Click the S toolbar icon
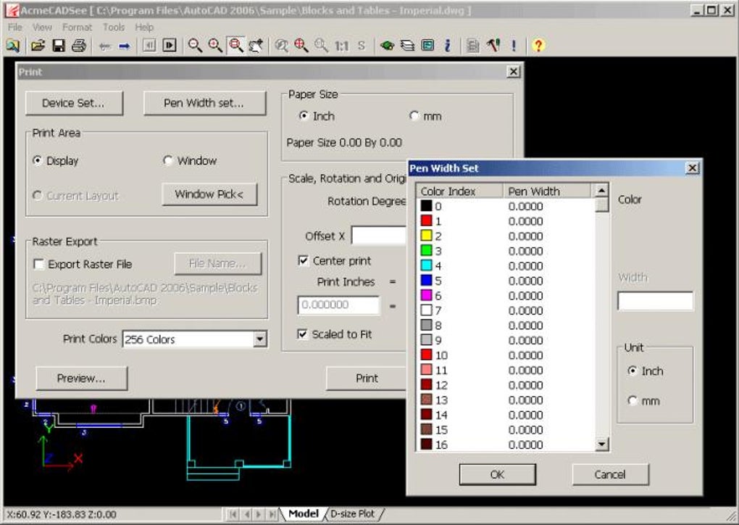This screenshot has width=739, height=525. 362,46
